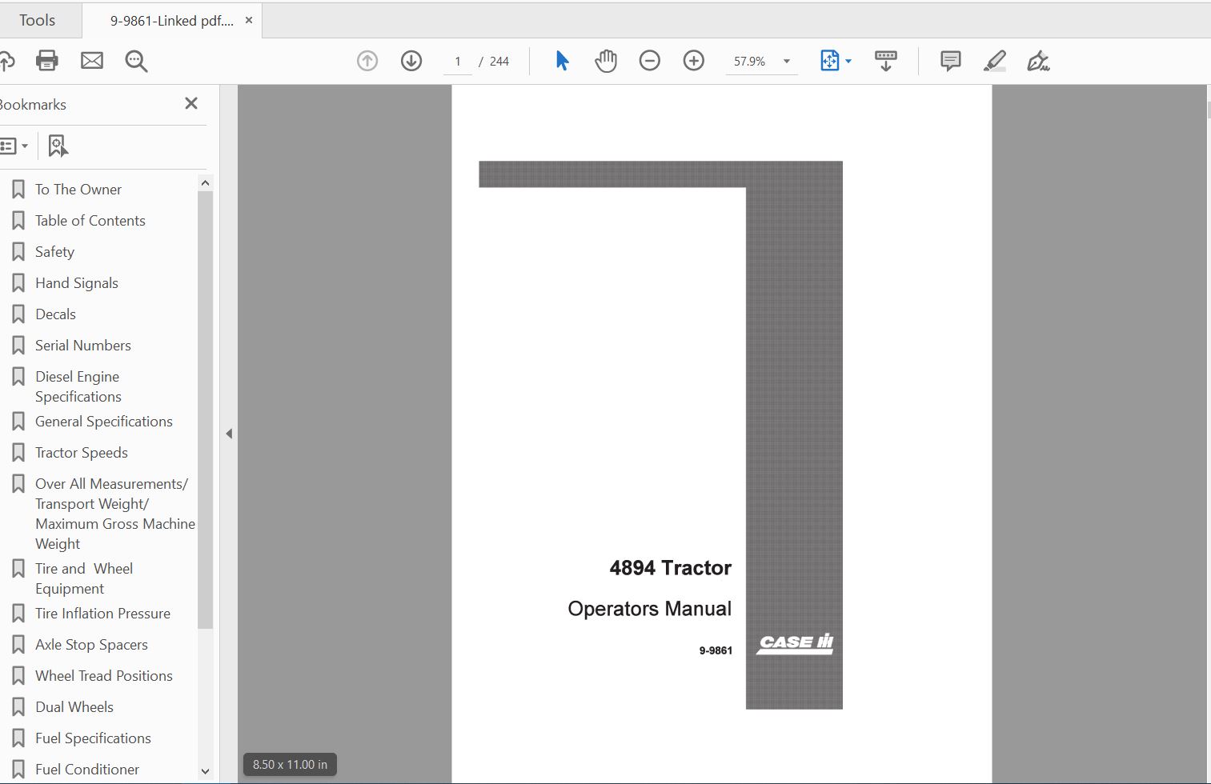Image resolution: width=1211 pixels, height=784 pixels.
Task: Open the Fuel Conditioner bookmark
Action: click(x=87, y=770)
